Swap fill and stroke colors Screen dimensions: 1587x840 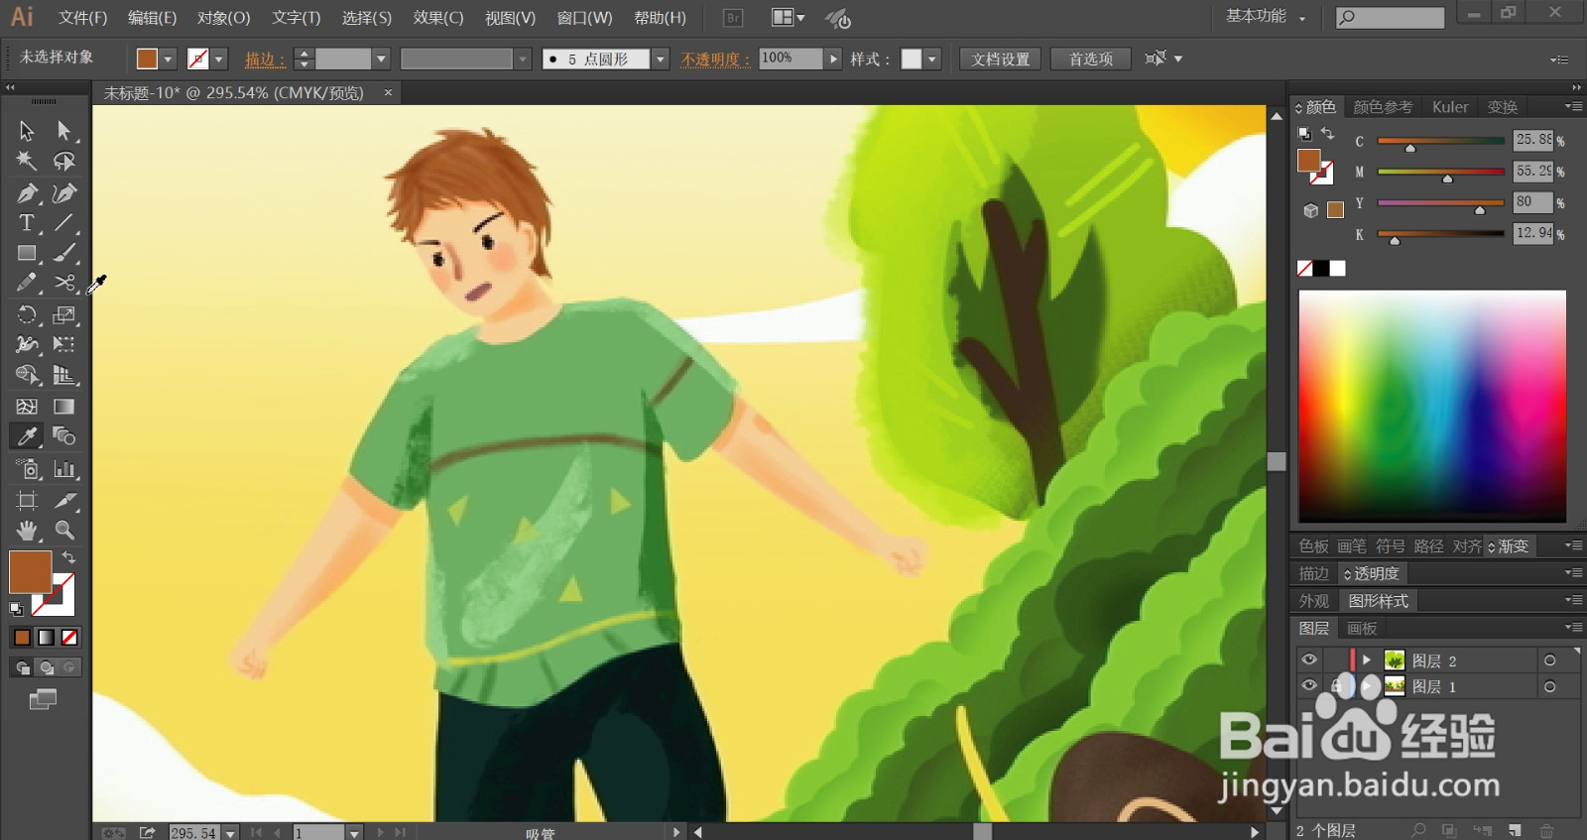pyautogui.click(x=68, y=557)
